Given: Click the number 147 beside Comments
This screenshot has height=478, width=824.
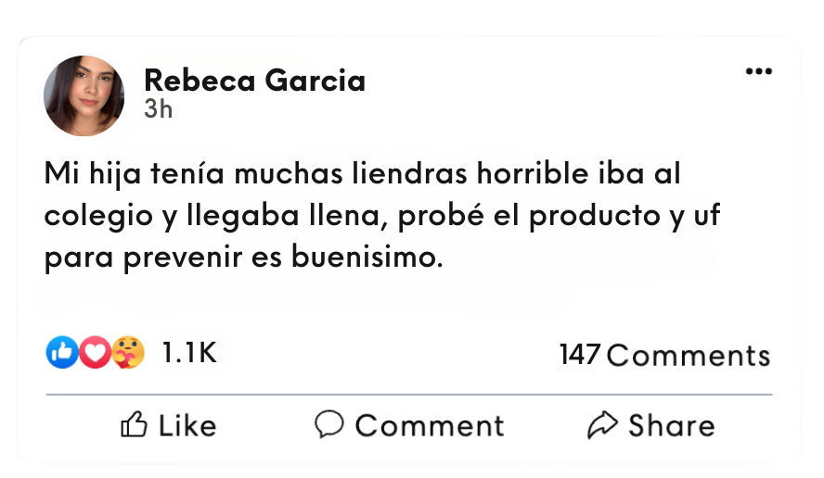Looking at the screenshot, I should 580,355.
